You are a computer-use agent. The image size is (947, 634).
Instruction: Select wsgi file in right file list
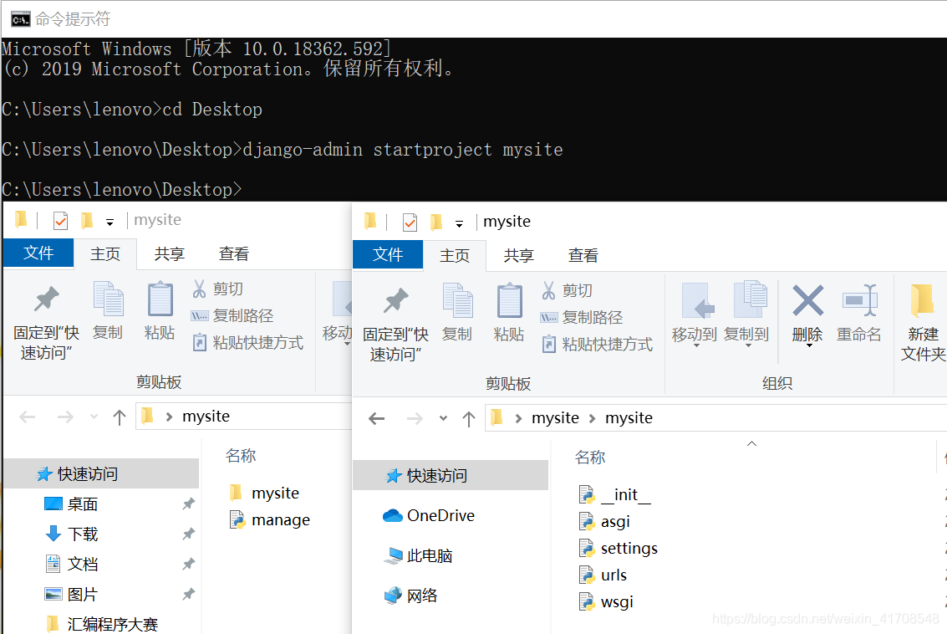606,601
